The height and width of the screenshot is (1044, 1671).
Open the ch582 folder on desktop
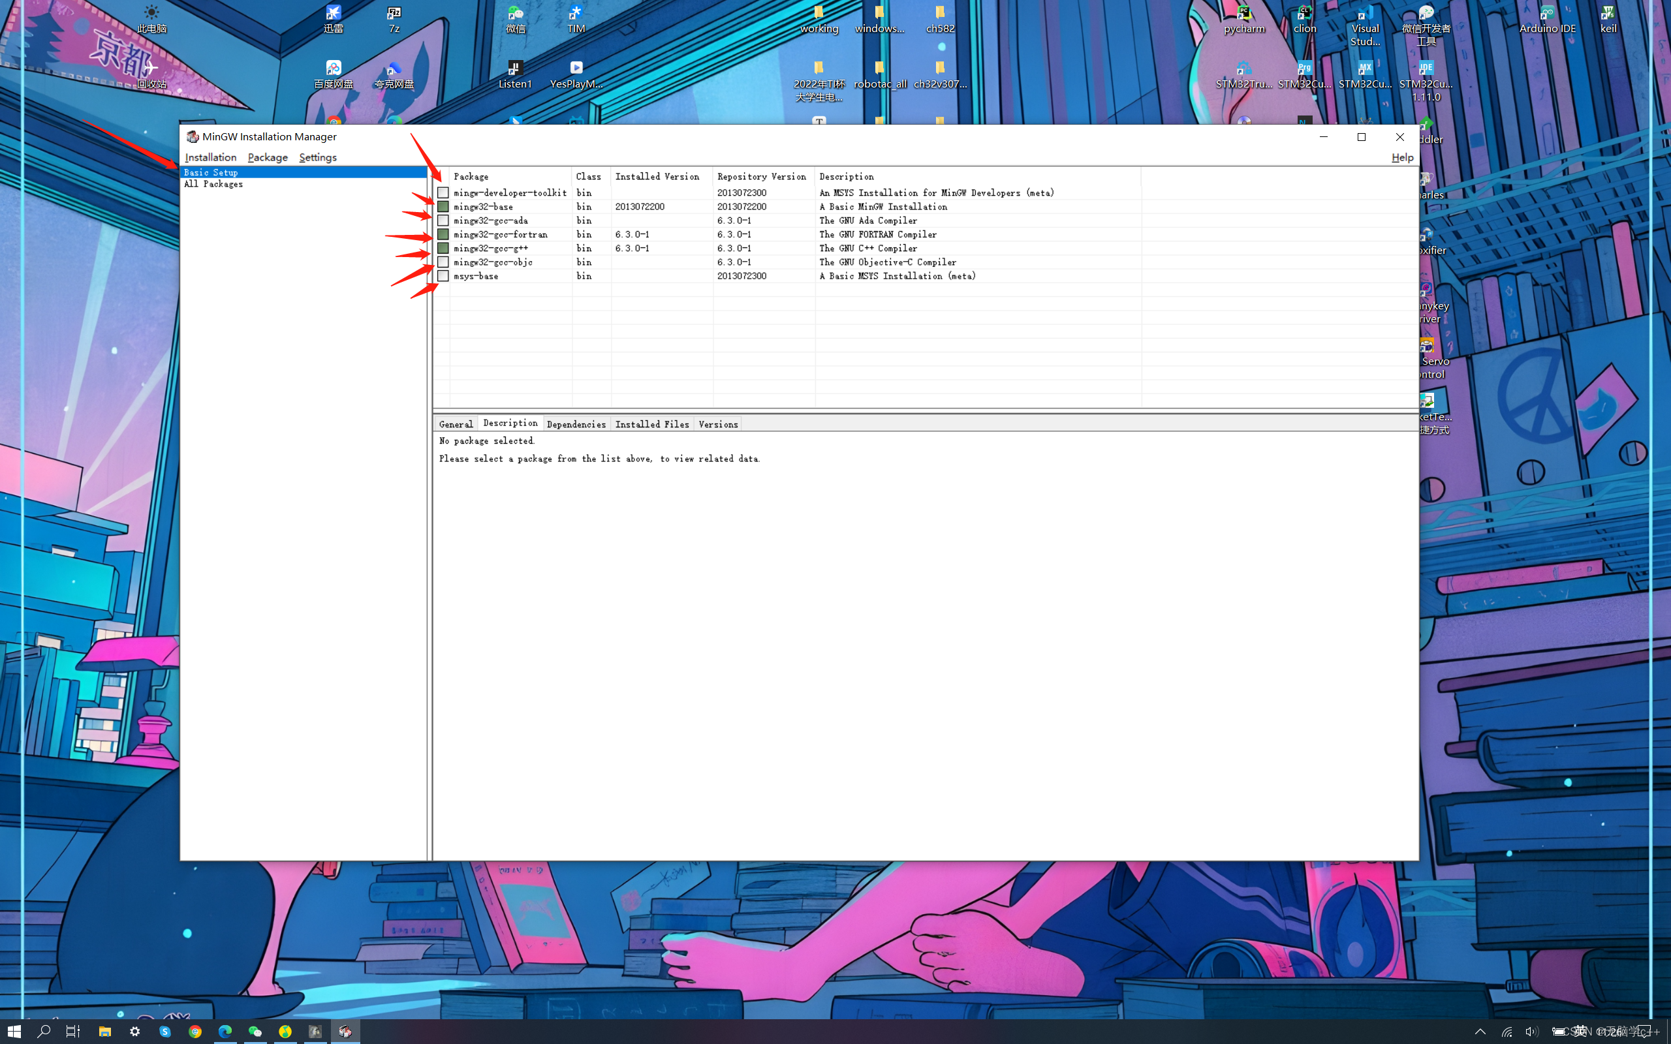pyautogui.click(x=941, y=20)
